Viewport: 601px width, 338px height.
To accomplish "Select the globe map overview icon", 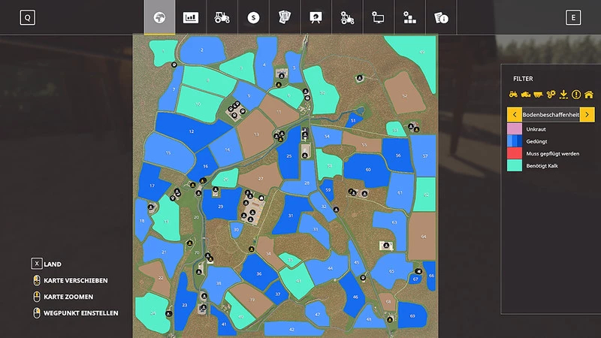I will (x=159, y=17).
